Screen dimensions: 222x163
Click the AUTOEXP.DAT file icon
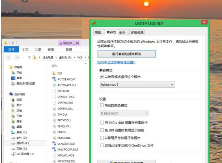coord(54,79)
